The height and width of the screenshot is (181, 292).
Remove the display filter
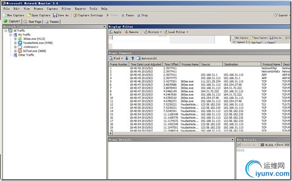[131, 32]
